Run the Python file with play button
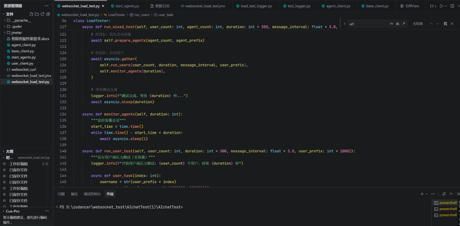 coord(442,6)
